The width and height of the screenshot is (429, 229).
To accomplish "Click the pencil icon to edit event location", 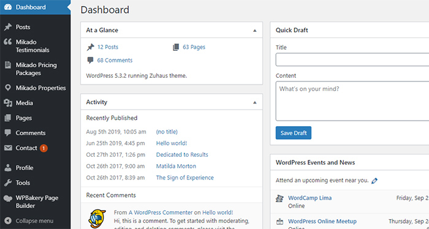I will pos(374,181).
